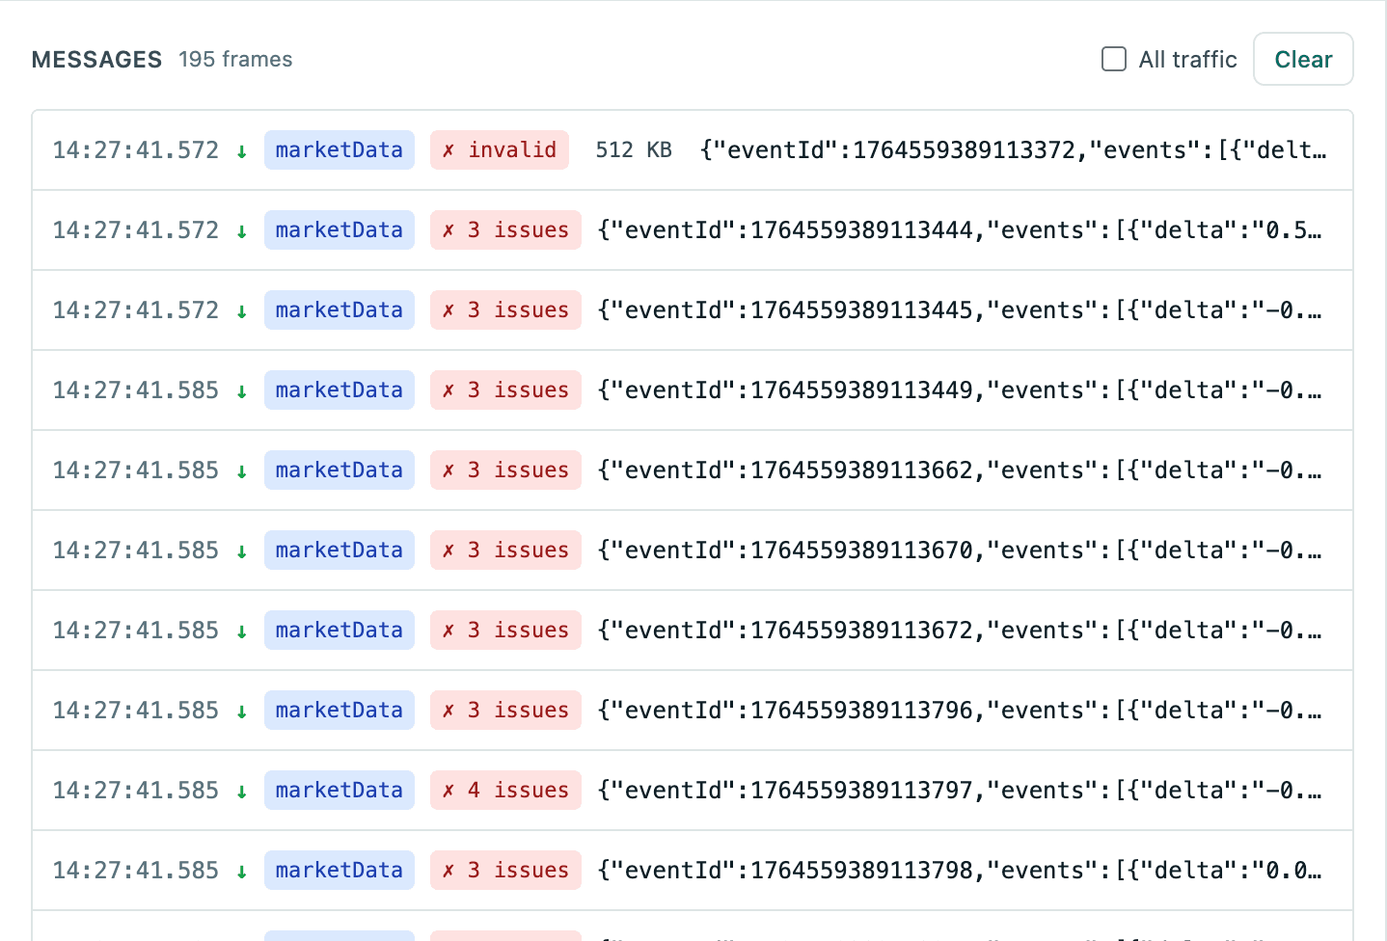Click the incoming arrow for event ending 113372
The height and width of the screenshot is (941, 1387).
[x=242, y=150]
